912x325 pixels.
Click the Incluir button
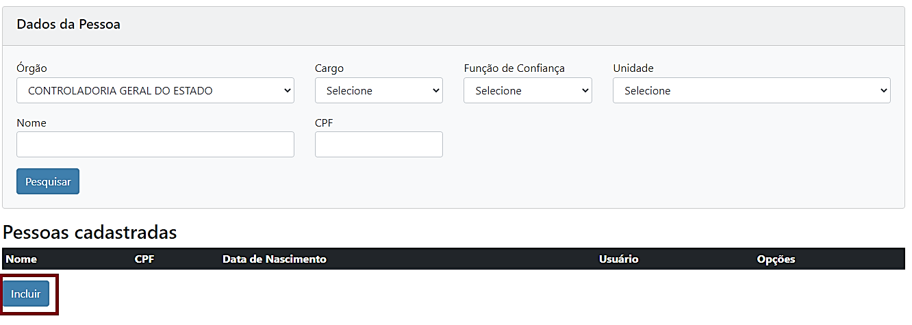[x=26, y=294]
